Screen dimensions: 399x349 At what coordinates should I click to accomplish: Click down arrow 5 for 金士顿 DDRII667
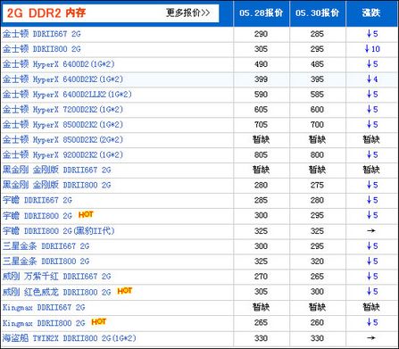372,34
